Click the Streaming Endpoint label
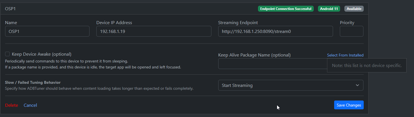Screen dimensions: 414x117 [238, 23]
